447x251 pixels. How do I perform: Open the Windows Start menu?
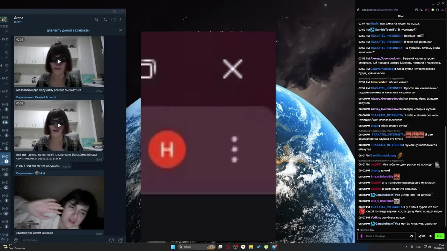pyautogui.click(x=173, y=247)
